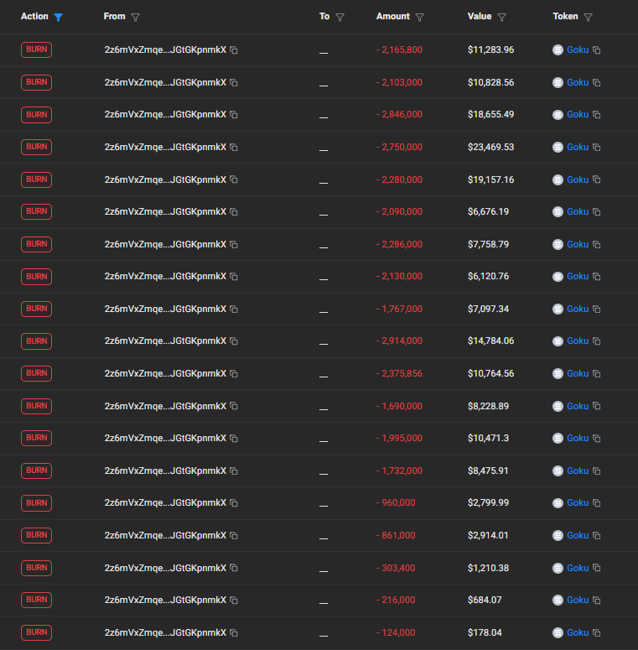Copy From address in the $684.07 row

pos(234,601)
